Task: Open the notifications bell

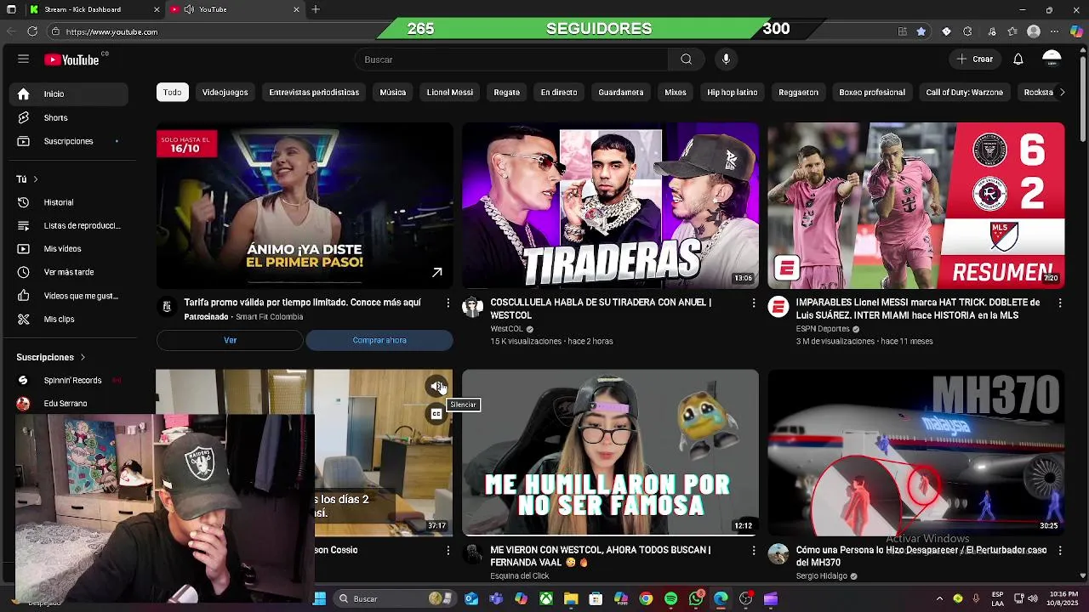Action: point(1018,59)
